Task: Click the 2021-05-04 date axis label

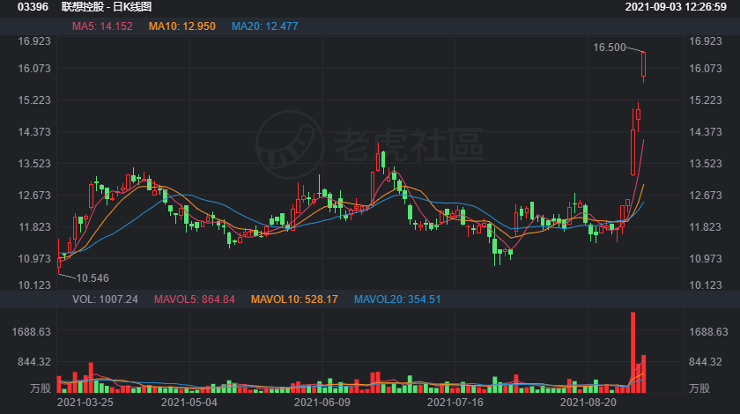Action: (x=189, y=403)
